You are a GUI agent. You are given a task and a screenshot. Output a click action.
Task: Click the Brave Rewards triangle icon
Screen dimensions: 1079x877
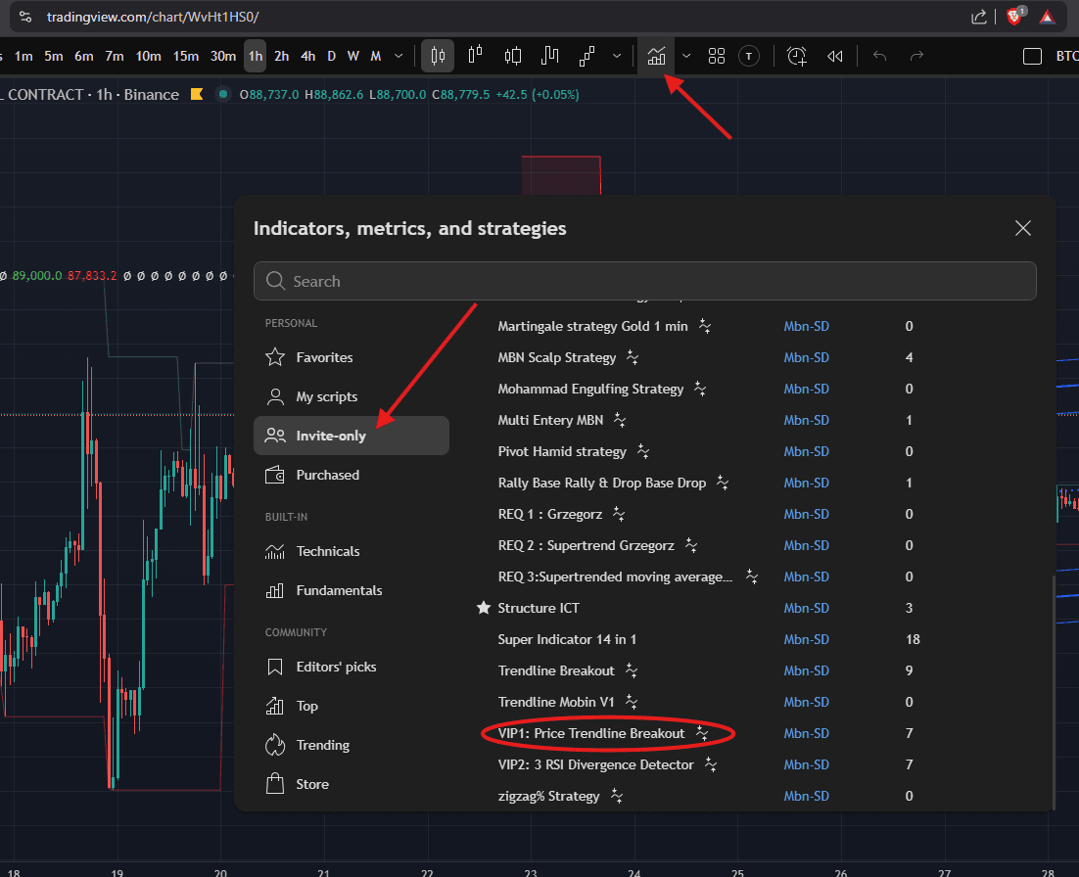coord(1048,17)
